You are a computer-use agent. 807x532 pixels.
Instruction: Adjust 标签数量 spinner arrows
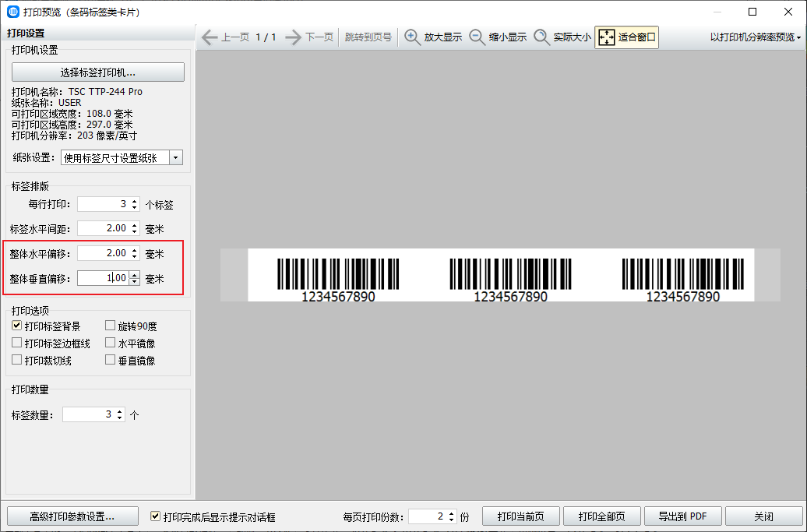coord(119,414)
